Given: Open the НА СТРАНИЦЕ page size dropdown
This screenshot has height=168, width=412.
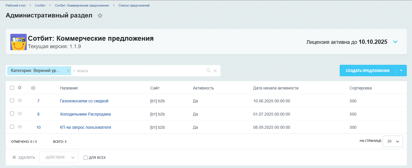Looking at the screenshot, I should 392,141.
